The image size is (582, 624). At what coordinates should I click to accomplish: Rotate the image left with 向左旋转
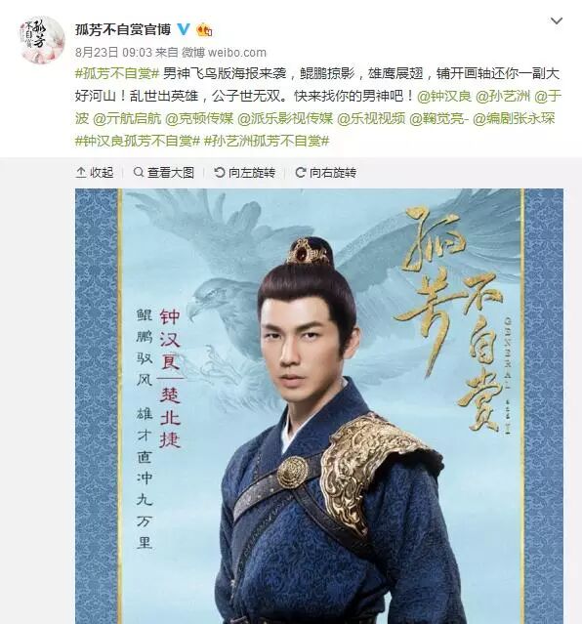click(x=244, y=172)
